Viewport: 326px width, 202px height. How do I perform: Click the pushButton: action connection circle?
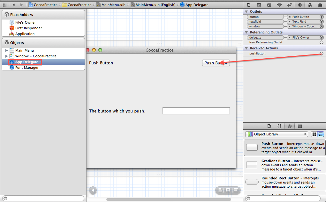pyautogui.click(x=322, y=54)
